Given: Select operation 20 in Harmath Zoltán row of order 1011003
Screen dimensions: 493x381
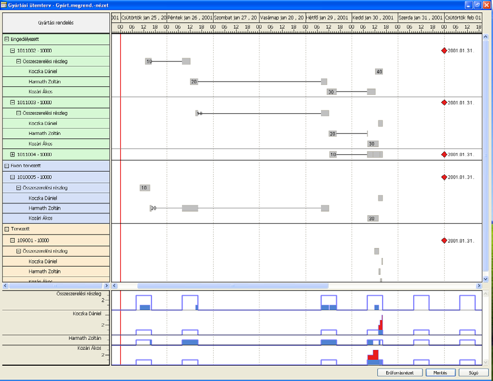Looking at the screenshot, I should 332,134.
